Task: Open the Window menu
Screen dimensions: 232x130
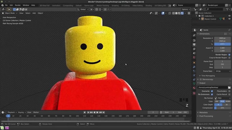Action: pos(26,5)
